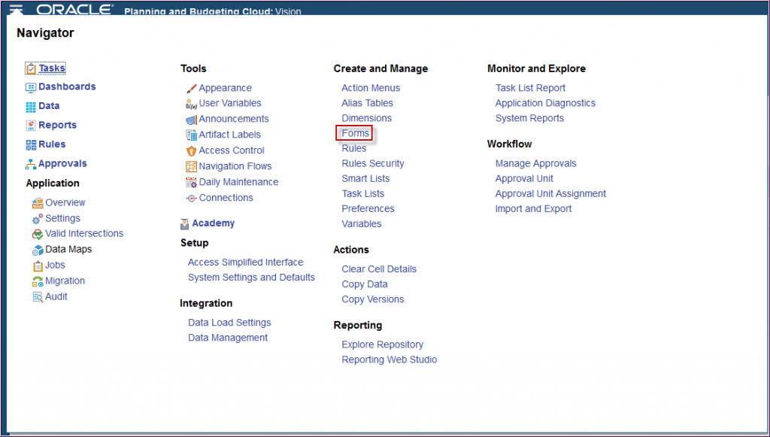
Task: Open the hamburger Navigator menu icon
Action: pos(17,9)
